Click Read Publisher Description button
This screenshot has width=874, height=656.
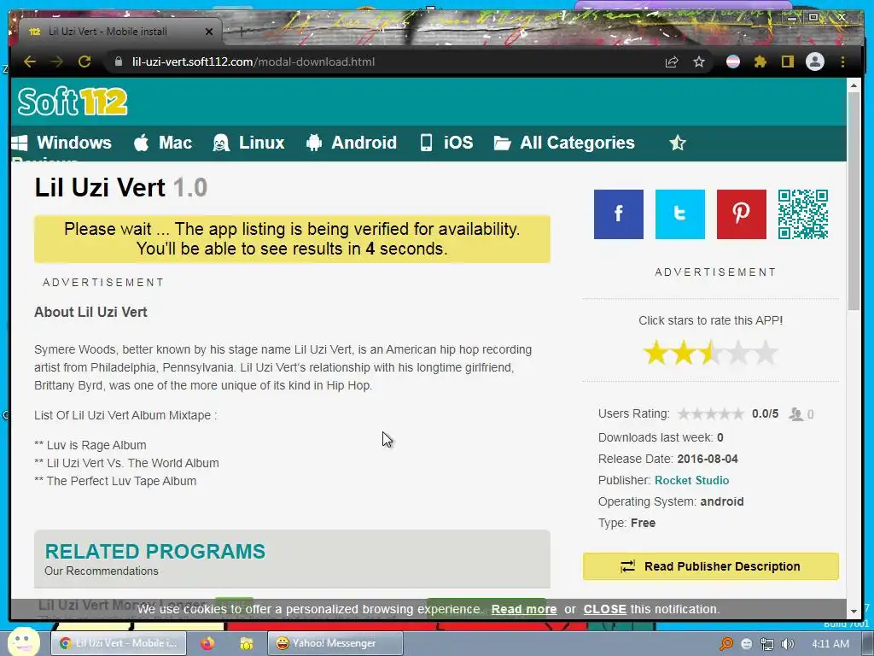click(x=711, y=566)
